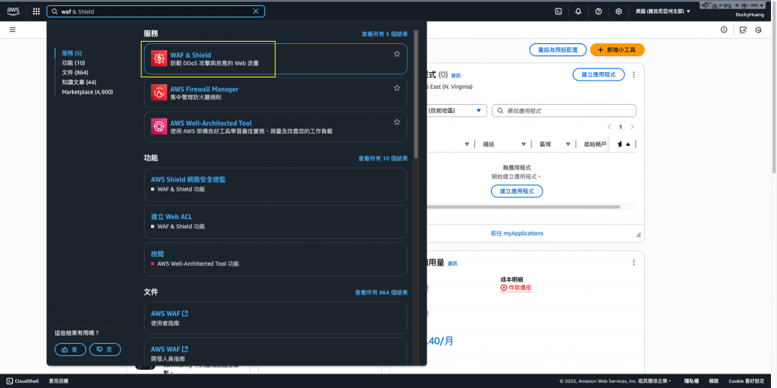Open 資訊 link beside cost heading
The height and width of the screenshot is (388, 777).
[x=452, y=263]
